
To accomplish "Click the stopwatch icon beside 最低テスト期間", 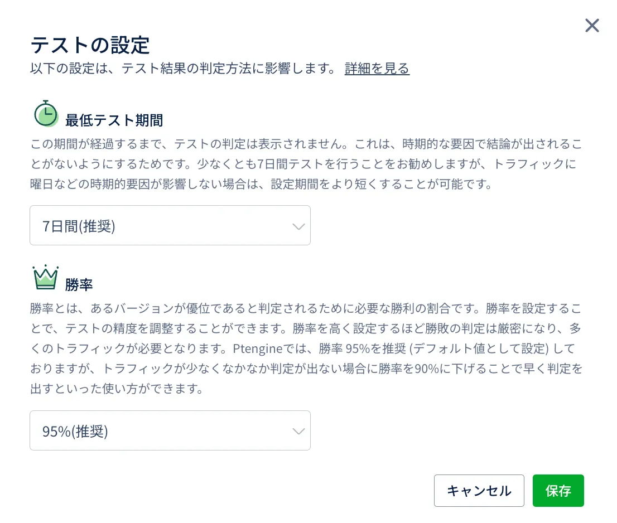I will click(x=46, y=114).
